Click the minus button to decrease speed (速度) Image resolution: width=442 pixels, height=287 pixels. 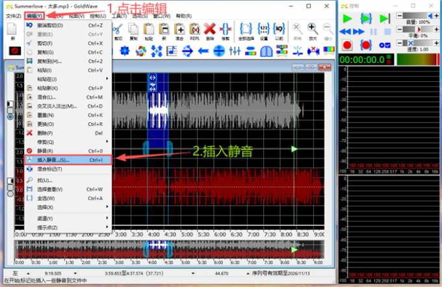398,43
